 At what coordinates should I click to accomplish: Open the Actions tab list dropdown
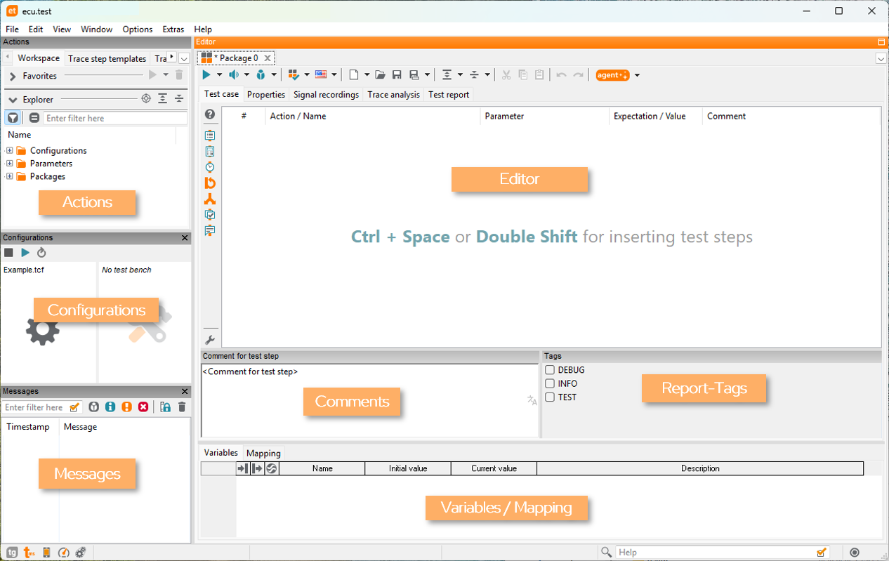click(184, 59)
